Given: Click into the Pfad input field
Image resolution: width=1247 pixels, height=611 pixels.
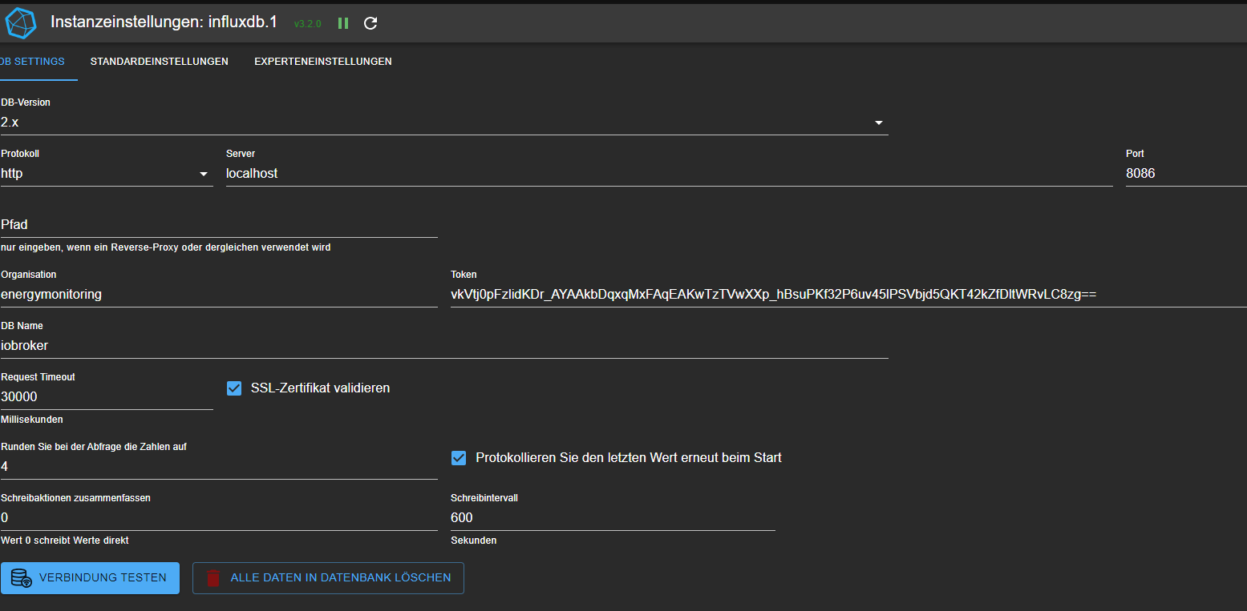Looking at the screenshot, I should coord(219,225).
